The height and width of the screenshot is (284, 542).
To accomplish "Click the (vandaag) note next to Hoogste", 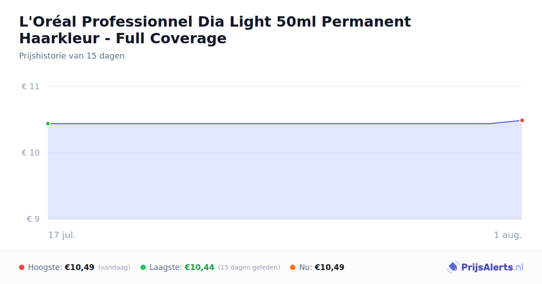I will click(114, 267).
